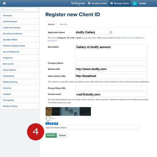Click the Sandbox Invites gear icon

[89, 3]
